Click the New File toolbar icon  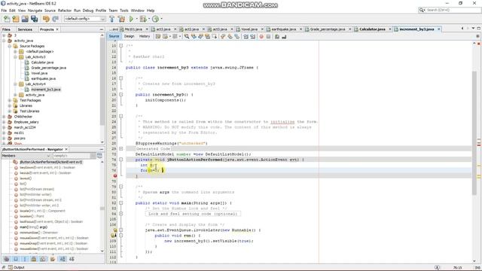pos(7,19)
